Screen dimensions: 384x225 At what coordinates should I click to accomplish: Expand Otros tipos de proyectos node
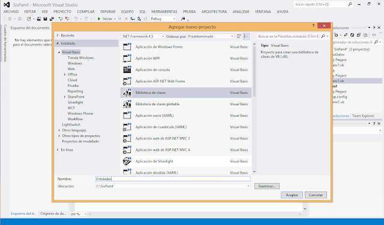click(59, 136)
